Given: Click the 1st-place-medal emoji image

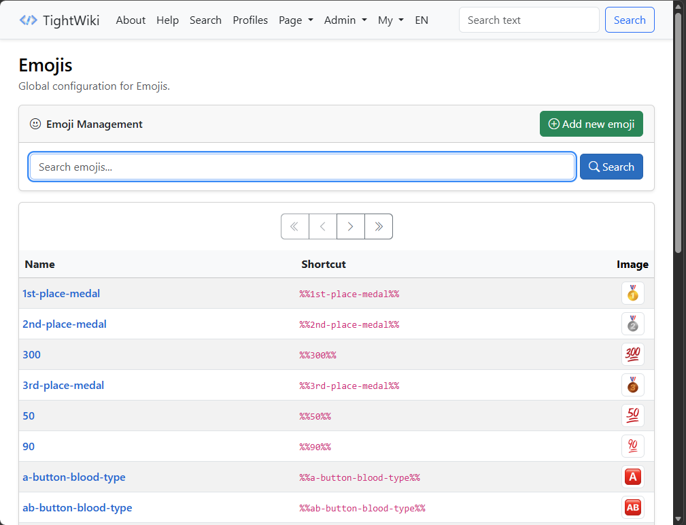Looking at the screenshot, I should (x=632, y=293).
